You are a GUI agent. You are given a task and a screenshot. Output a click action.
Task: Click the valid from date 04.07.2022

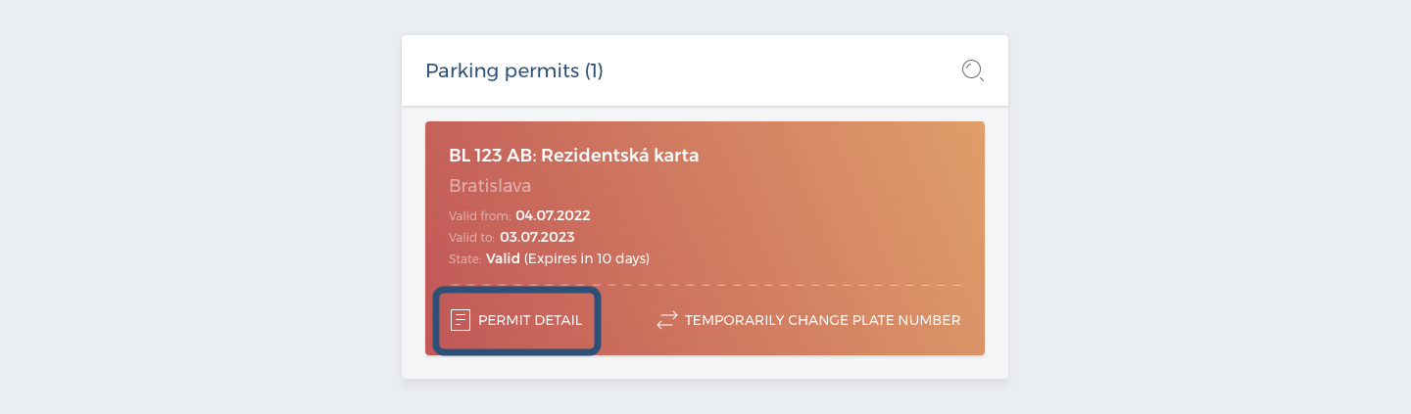pos(553,215)
